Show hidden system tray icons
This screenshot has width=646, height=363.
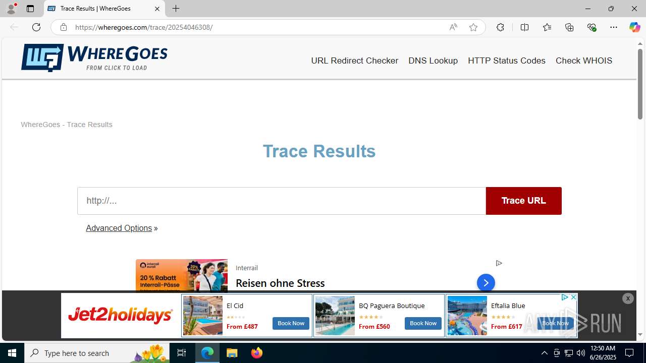pyautogui.click(x=544, y=353)
